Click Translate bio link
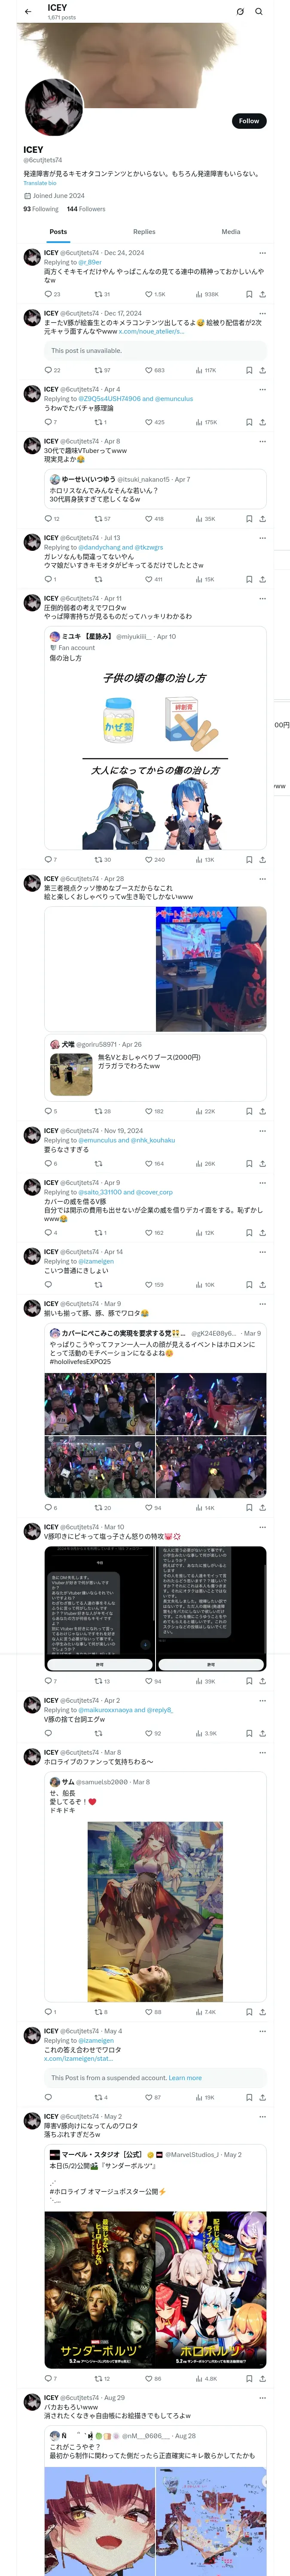This screenshot has width=290, height=2576. (x=40, y=183)
